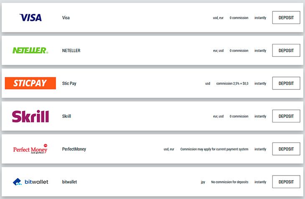This screenshot has width=305, height=199.
Task: Click the Perfect Money logo
Action: [x=30, y=149]
